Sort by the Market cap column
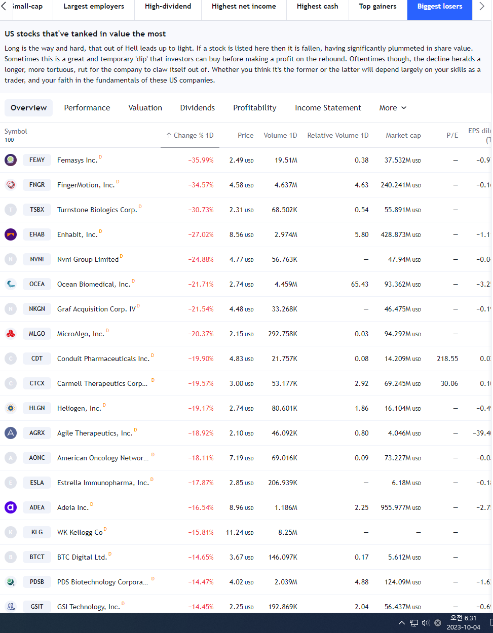This screenshot has width=493, height=633. pyautogui.click(x=403, y=135)
